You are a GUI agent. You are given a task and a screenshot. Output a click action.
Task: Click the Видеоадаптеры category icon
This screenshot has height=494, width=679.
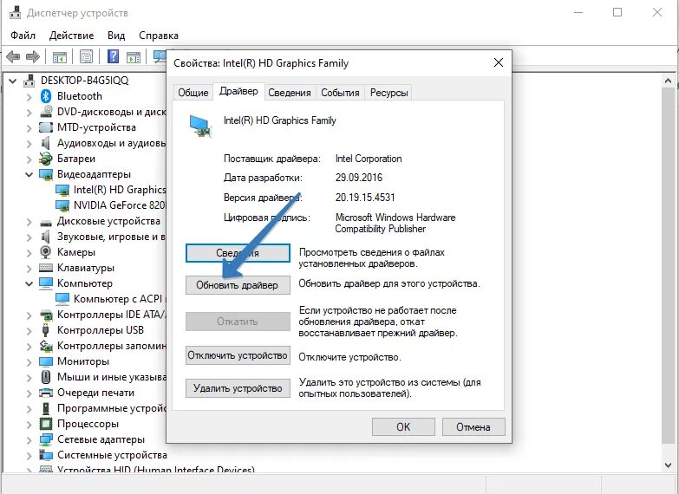[46, 174]
